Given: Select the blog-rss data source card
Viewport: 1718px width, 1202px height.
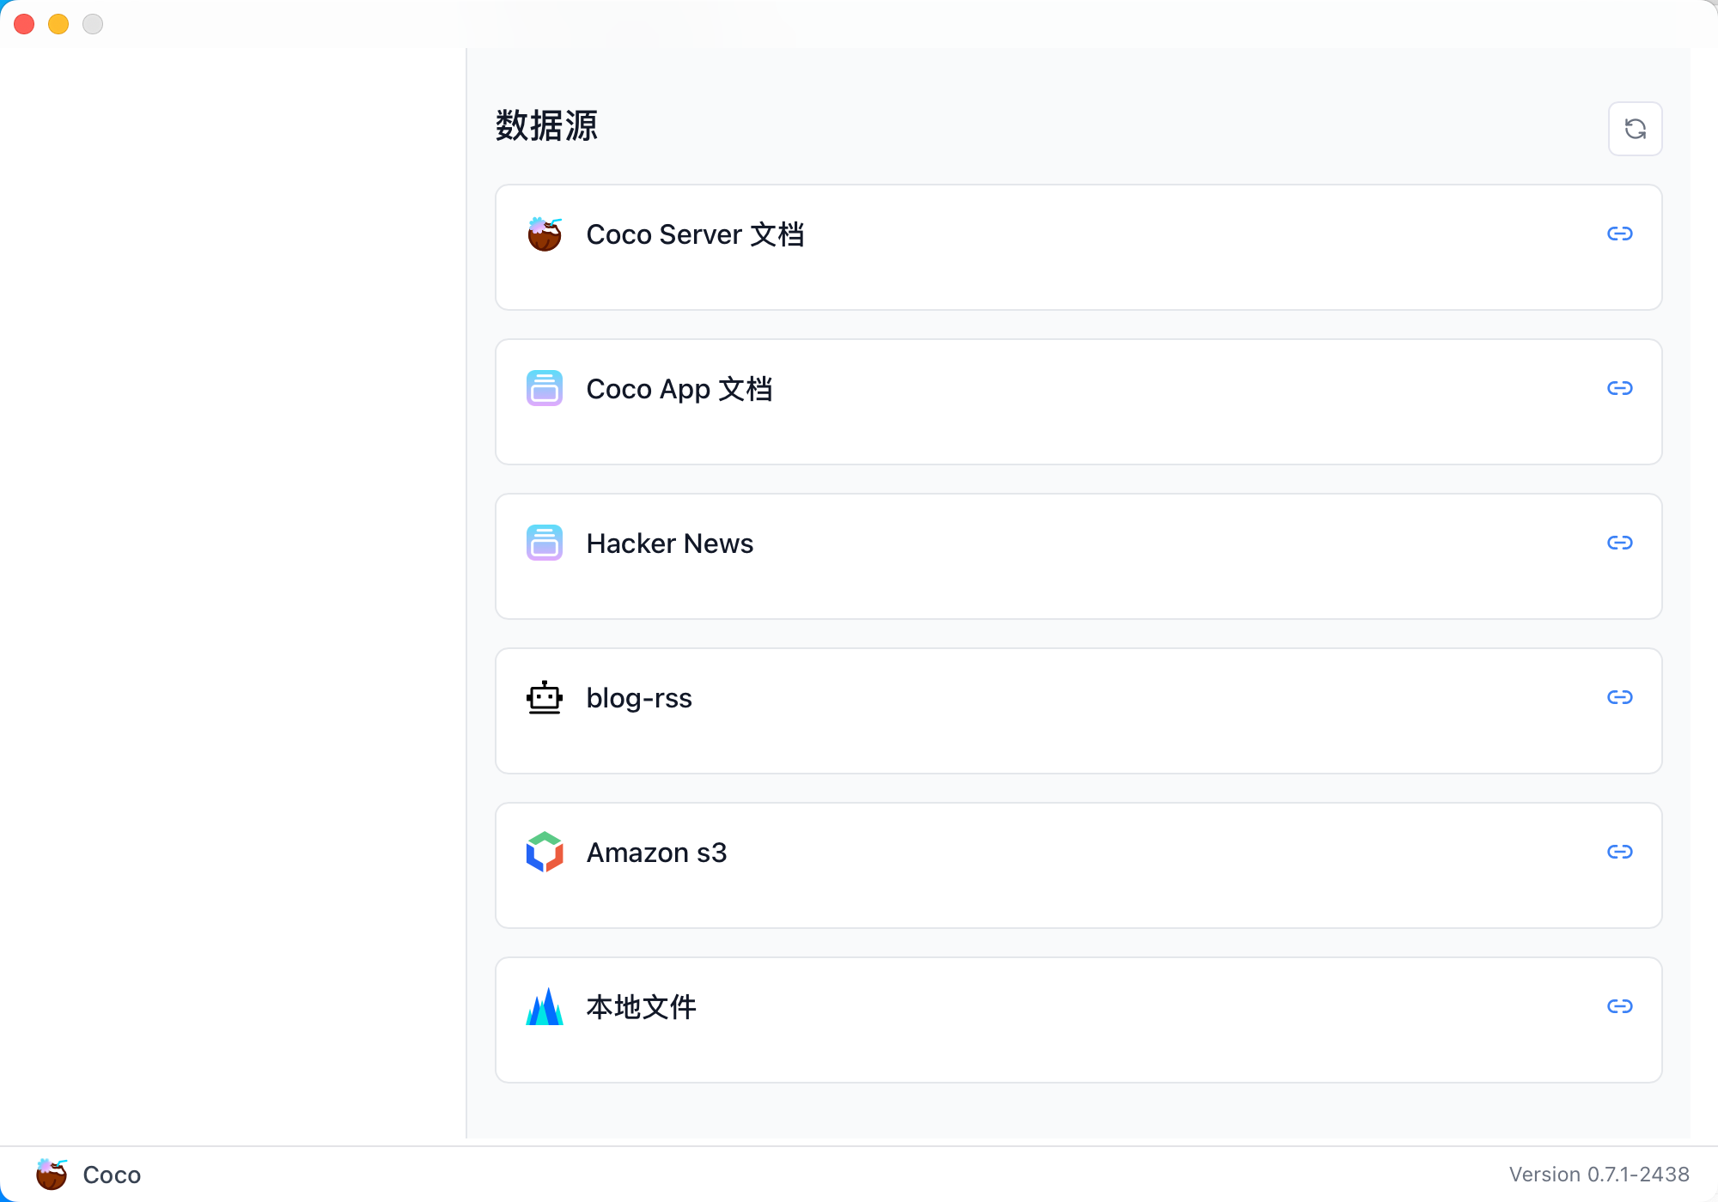Looking at the screenshot, I should [1078, 711].
